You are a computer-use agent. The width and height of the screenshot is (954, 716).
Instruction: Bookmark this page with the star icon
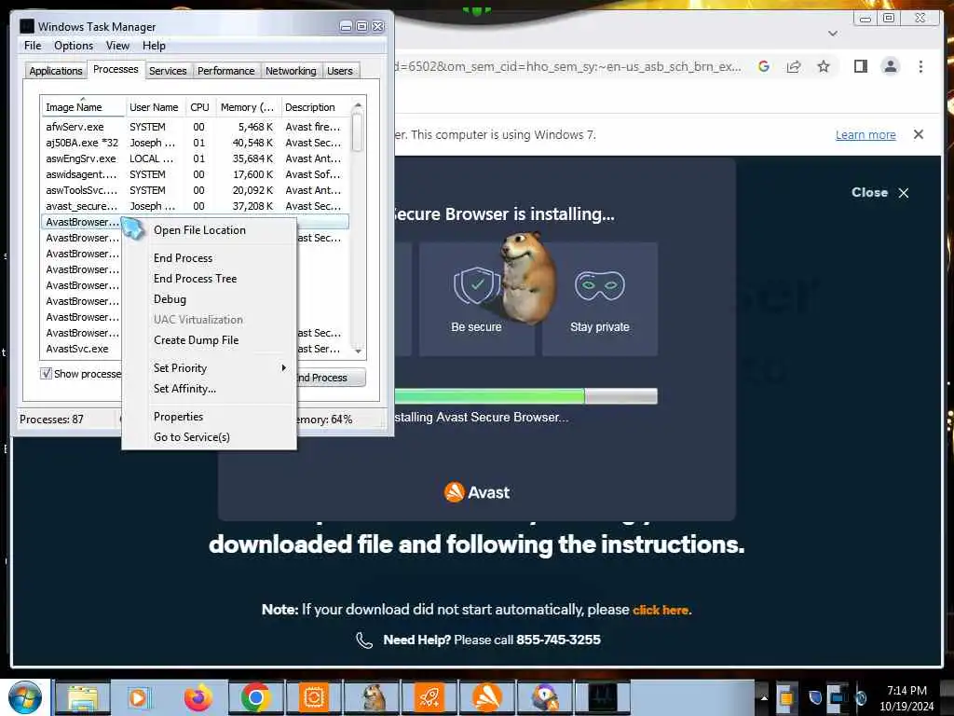pyautogui.click(x=824, y=66)
